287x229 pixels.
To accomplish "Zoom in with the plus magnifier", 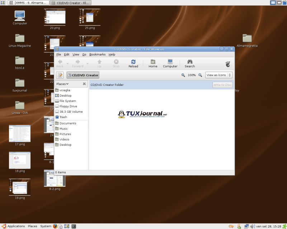I will pyautogui.click(x=200, y=75).
